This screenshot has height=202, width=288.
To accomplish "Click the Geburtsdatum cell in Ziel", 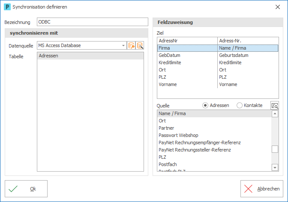I will [248, 55].
